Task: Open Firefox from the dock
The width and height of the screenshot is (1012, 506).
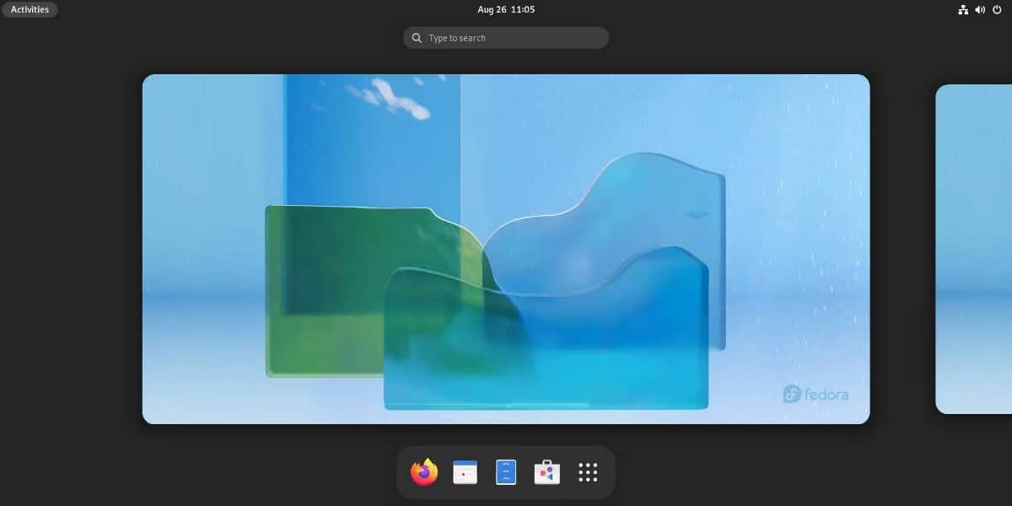Action: (x=424, y=471)
